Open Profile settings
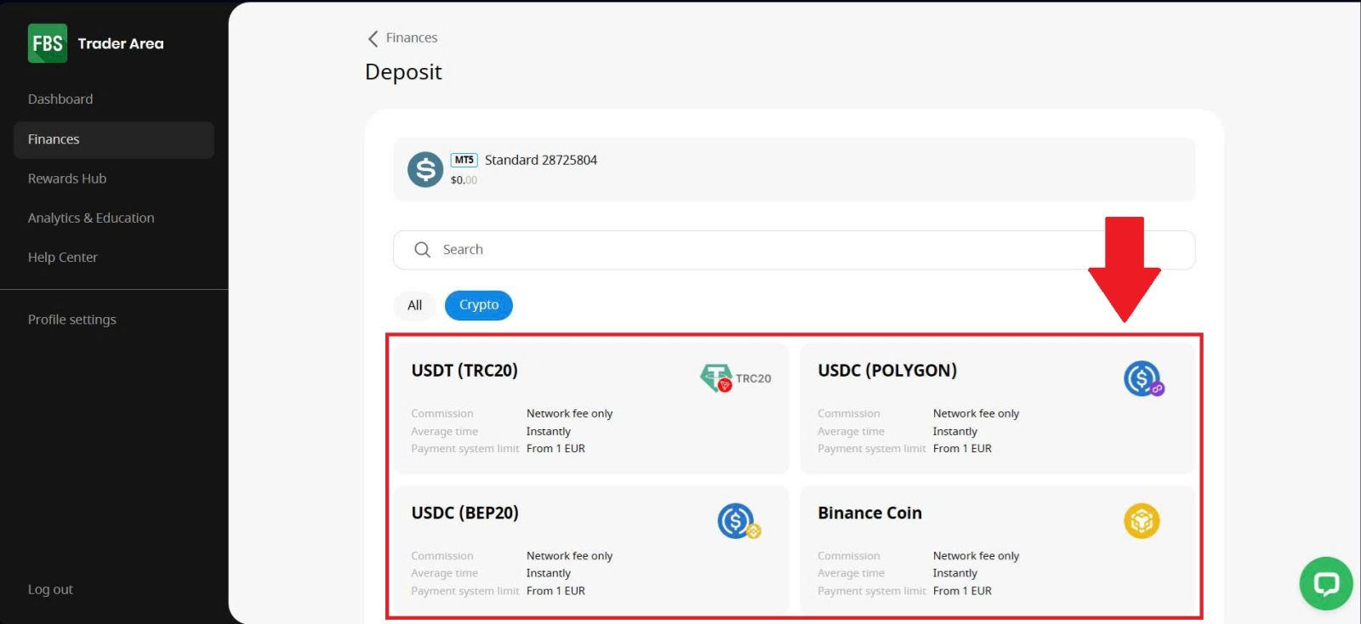The width and height of the screenshot is (1361, 624). tap(72, 320)
